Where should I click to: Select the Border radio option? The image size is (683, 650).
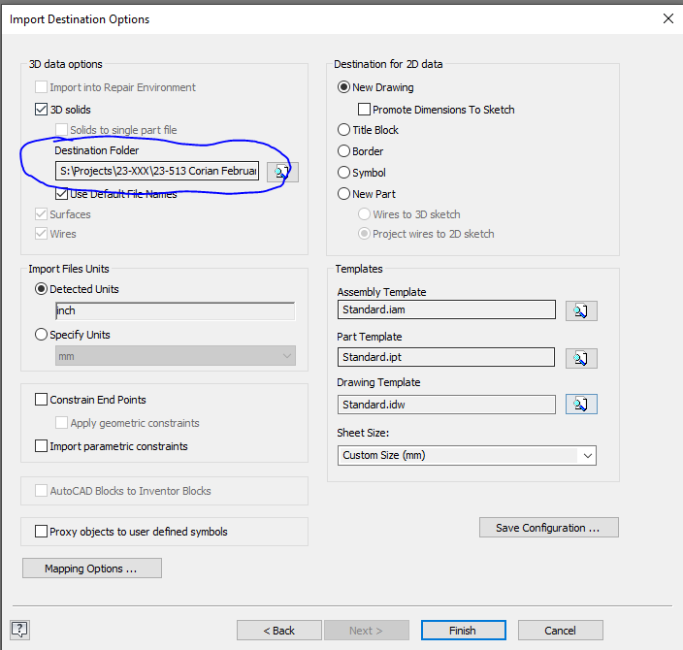pyautogui.click(x=343, y=150)
